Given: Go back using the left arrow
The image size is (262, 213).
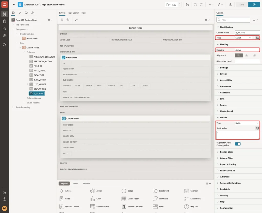Looking at the screenshot, I should (14, 5).
